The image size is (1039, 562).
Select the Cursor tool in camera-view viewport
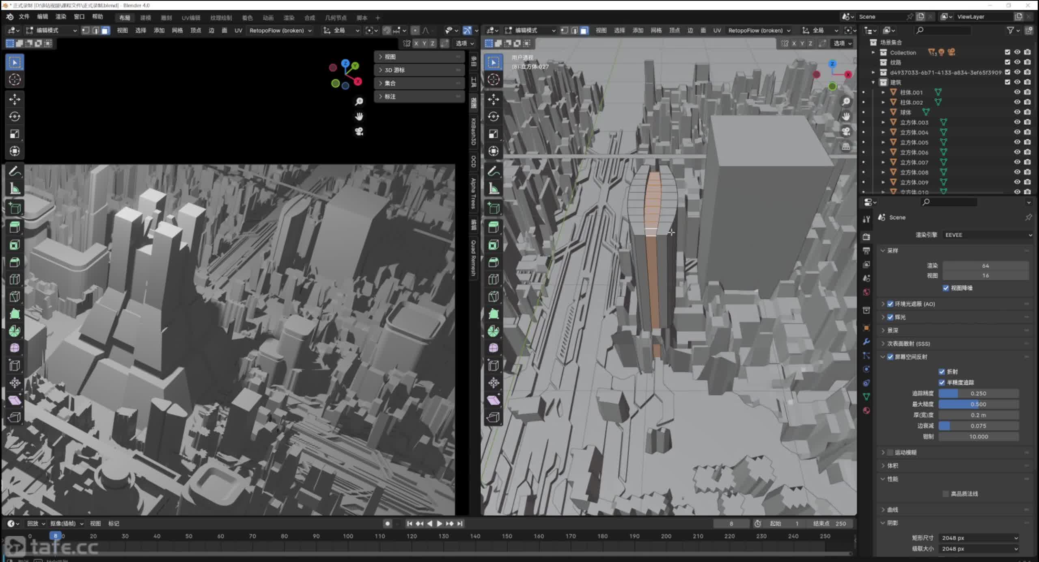(x=15, y=80)
